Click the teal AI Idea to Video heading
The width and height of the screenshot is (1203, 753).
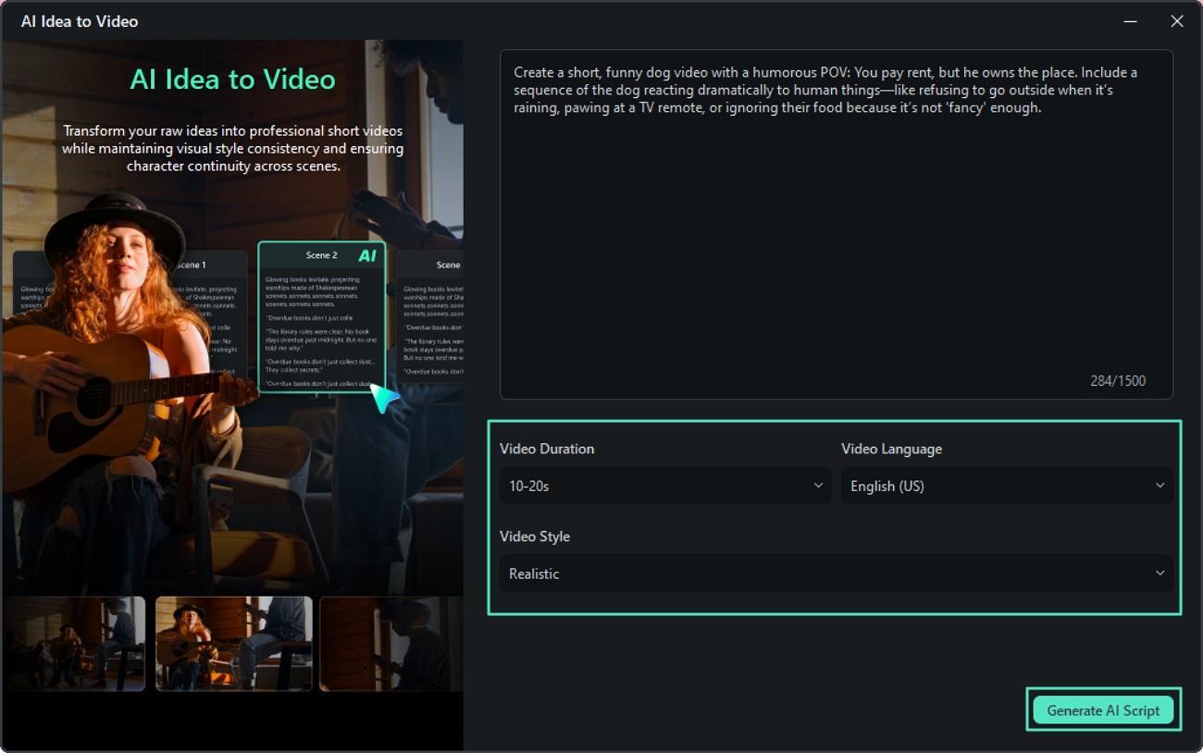[x=232, y=80]
